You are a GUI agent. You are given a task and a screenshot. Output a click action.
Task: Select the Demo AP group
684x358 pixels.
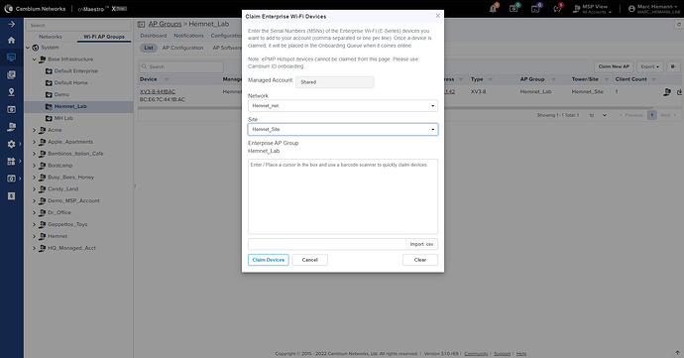(x=61, y=95)
